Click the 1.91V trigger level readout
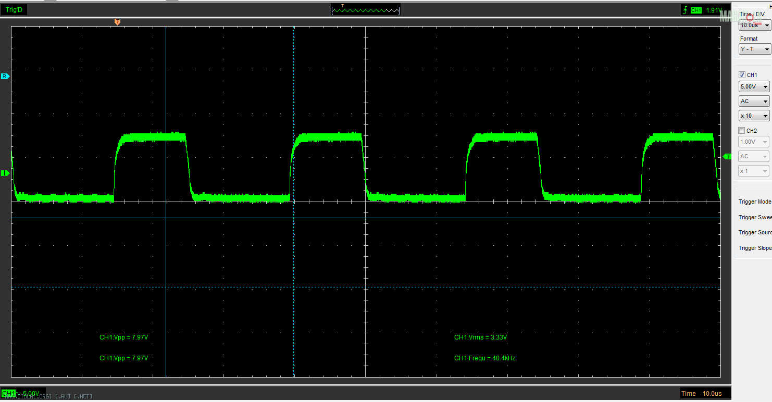The image size is (772, 402). (714, 10)
